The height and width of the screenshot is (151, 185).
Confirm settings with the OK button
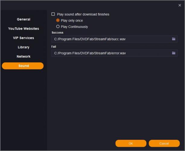tap(131, 143)
